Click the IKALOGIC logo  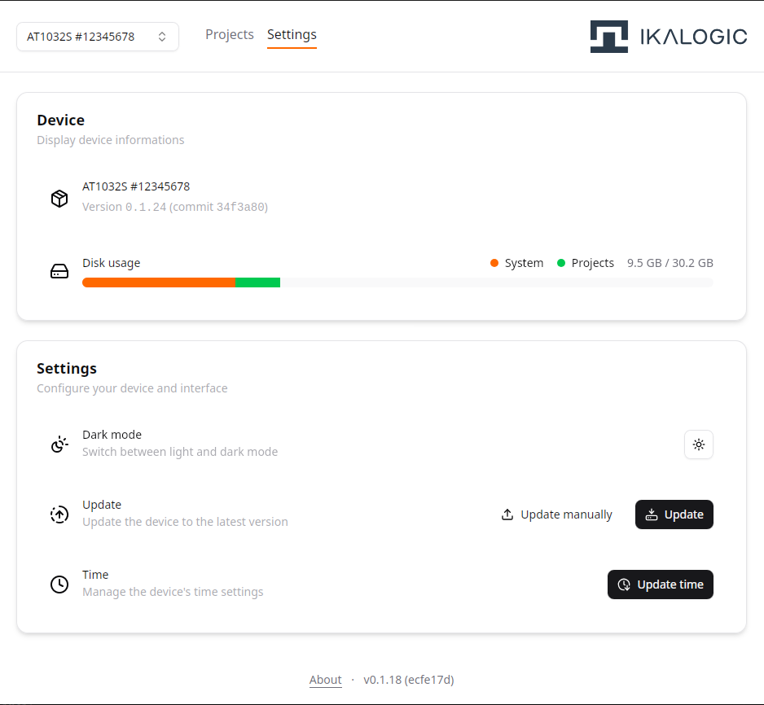(x=668, y=37)
